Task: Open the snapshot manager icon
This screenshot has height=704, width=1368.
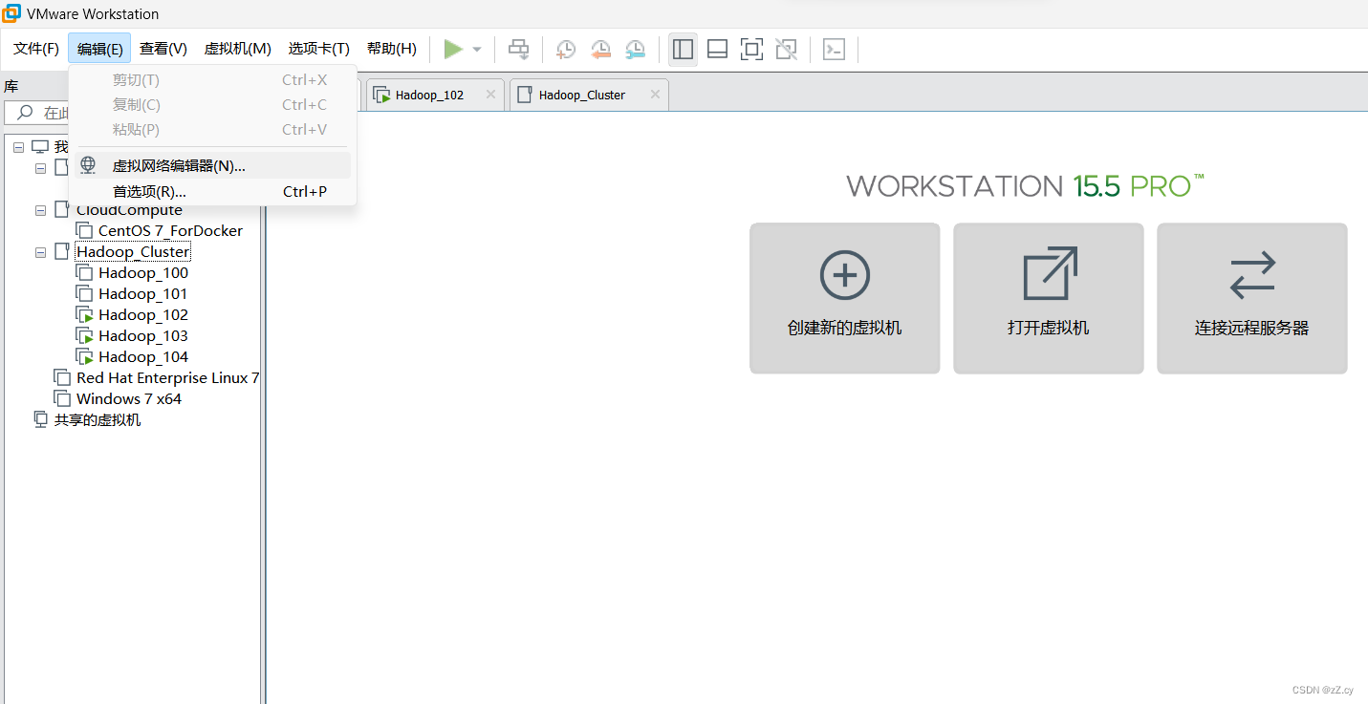Action: click(x=636, y=49)
